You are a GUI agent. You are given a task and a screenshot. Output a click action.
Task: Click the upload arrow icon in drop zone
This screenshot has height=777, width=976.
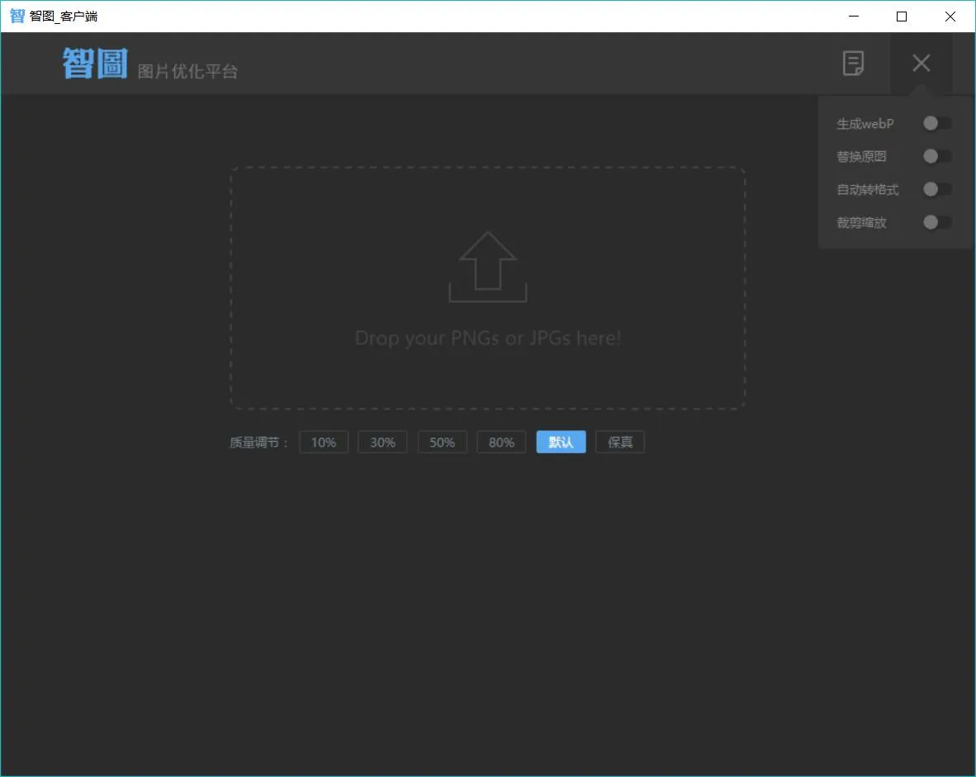pyautogui.click(x=488, y=267)
